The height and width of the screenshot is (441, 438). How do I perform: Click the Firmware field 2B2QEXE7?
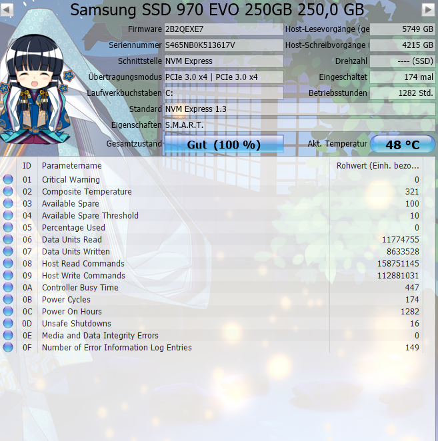tap(224, 29)
